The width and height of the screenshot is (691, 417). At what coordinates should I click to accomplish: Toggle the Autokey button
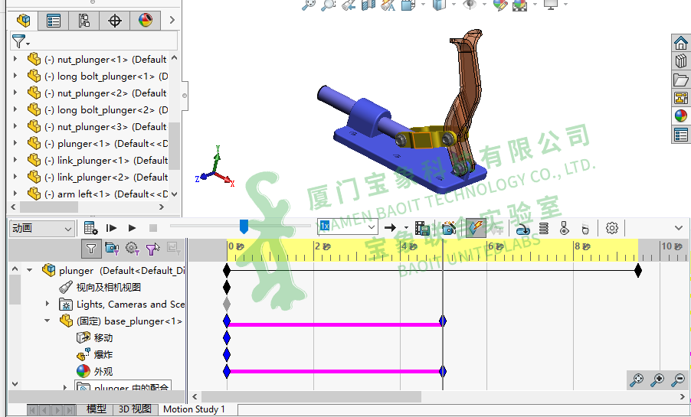pos(476,228)
